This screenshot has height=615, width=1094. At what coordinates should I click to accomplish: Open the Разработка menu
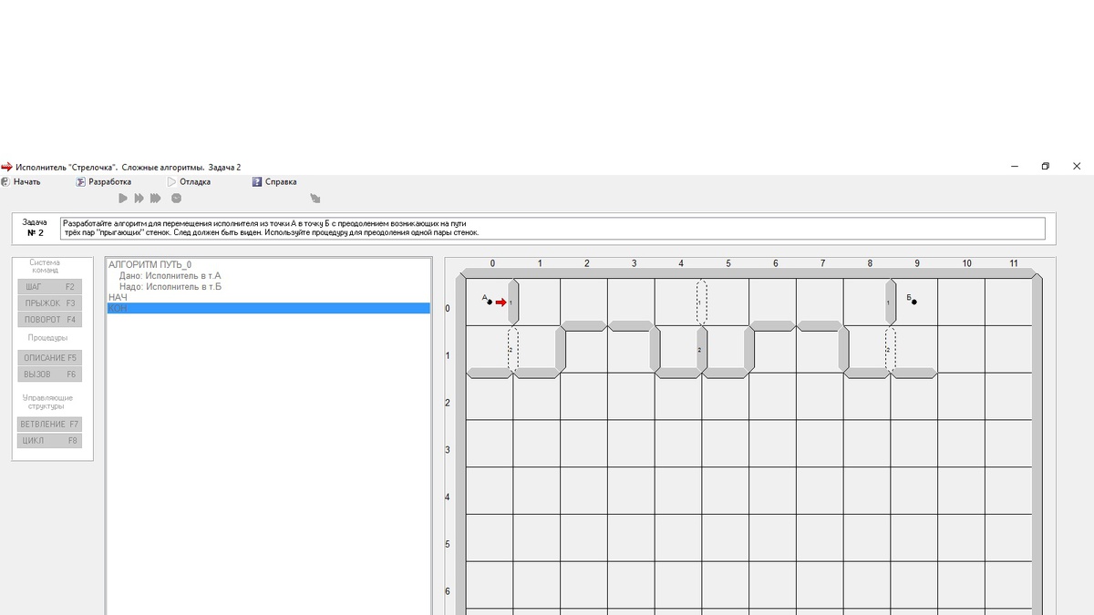pyautogui.click(x=104, y=181)
